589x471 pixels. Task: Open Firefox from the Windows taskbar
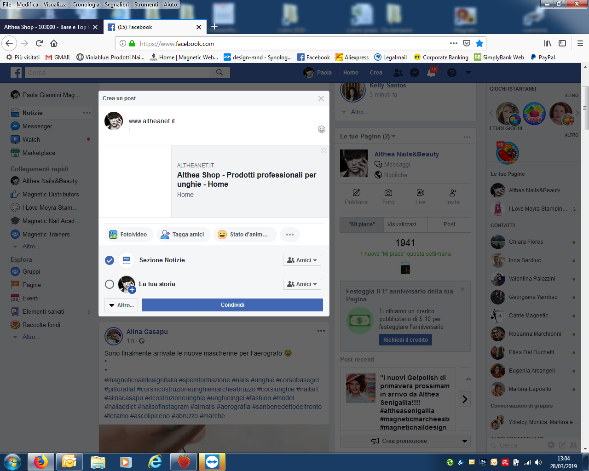pyautogui.click(x=41, y=461)
